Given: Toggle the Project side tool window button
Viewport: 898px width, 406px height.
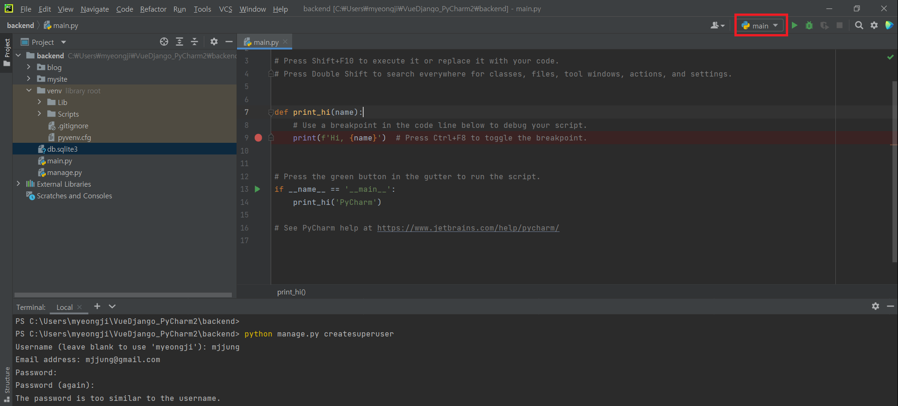Looking at the screenshot, I should pos(7,52).
